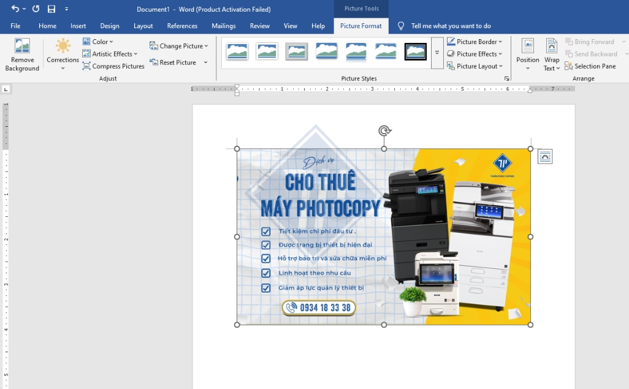This screenshot has height=389, width=629.
Task: Click the bottom-center picture resize handle
Action: pyautogui.click(x=384, y=325)
